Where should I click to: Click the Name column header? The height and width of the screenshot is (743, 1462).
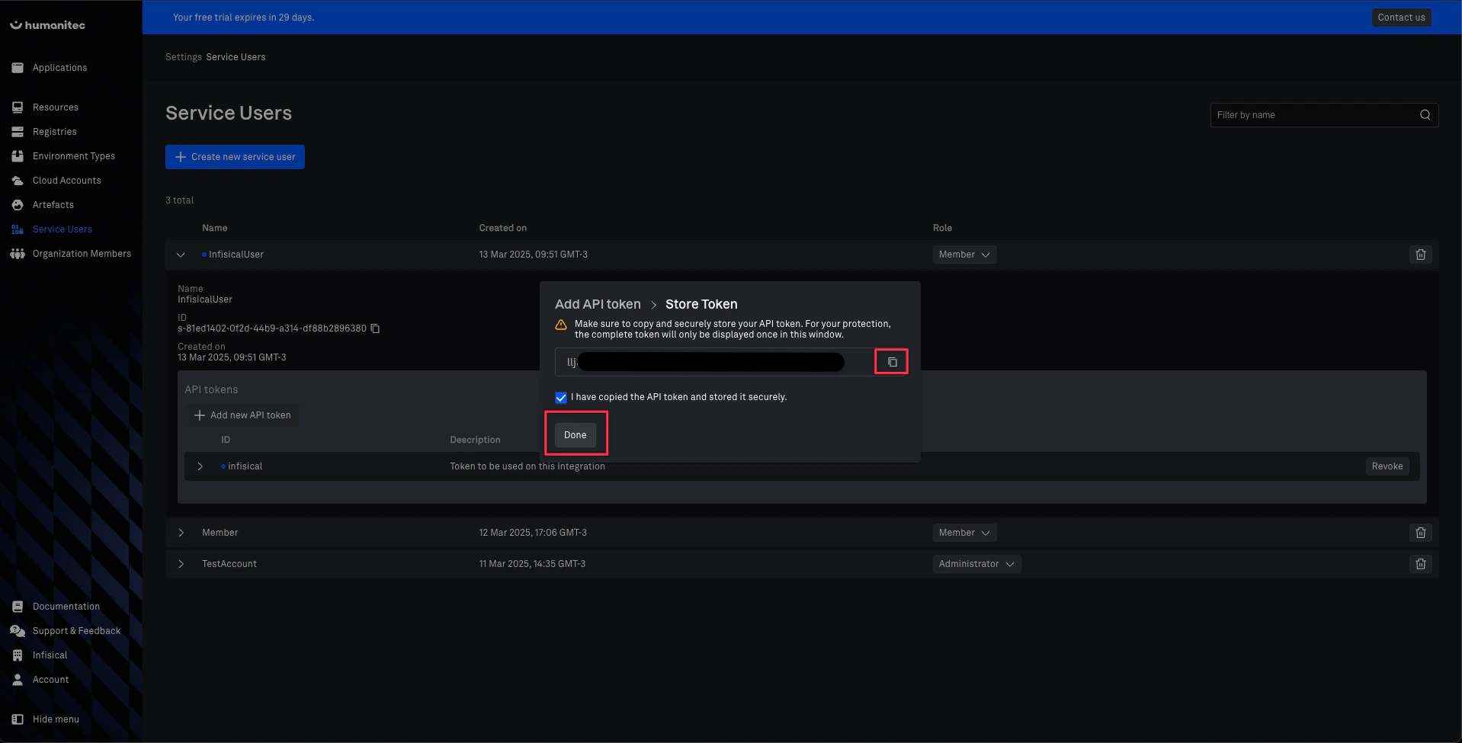point(215,228)
